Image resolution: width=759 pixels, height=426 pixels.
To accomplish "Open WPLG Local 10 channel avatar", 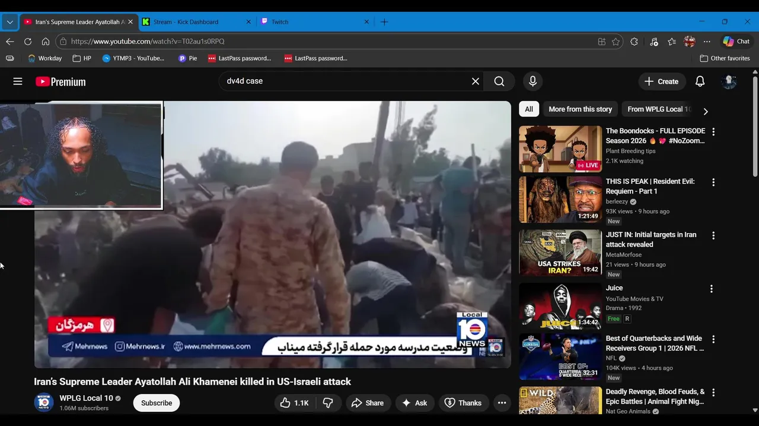I will [x=44, y=402].
